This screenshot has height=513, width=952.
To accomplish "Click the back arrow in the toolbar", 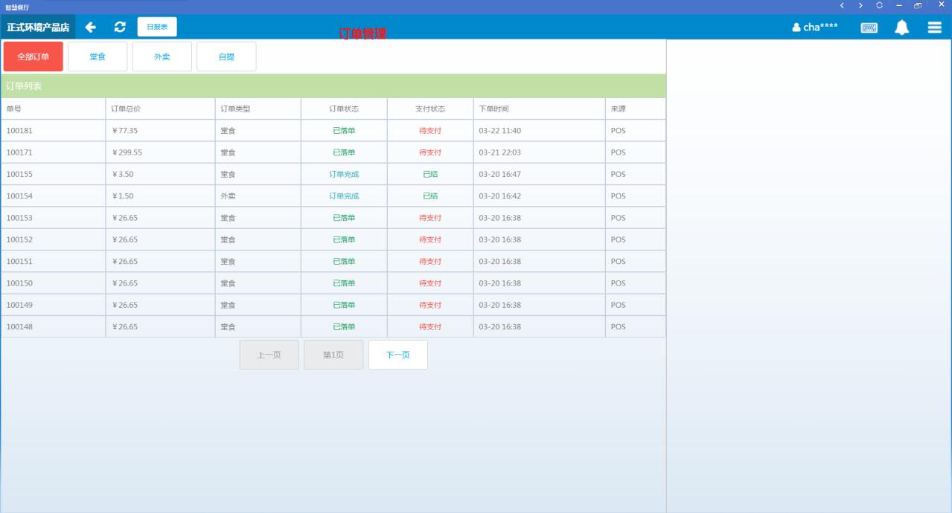I will coord(91,28).
